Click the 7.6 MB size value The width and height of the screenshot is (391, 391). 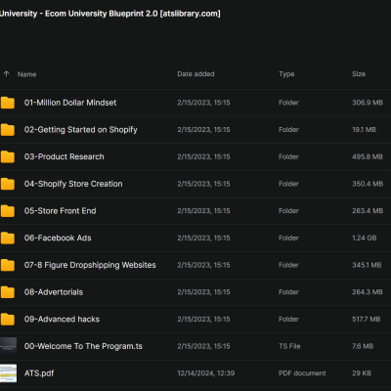point(363,346)
